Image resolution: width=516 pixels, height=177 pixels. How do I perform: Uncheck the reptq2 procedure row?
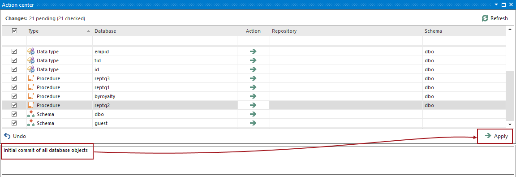tap(14, 105)
